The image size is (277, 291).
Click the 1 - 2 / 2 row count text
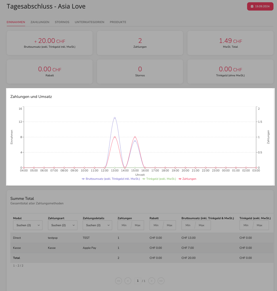coord(18,266)
